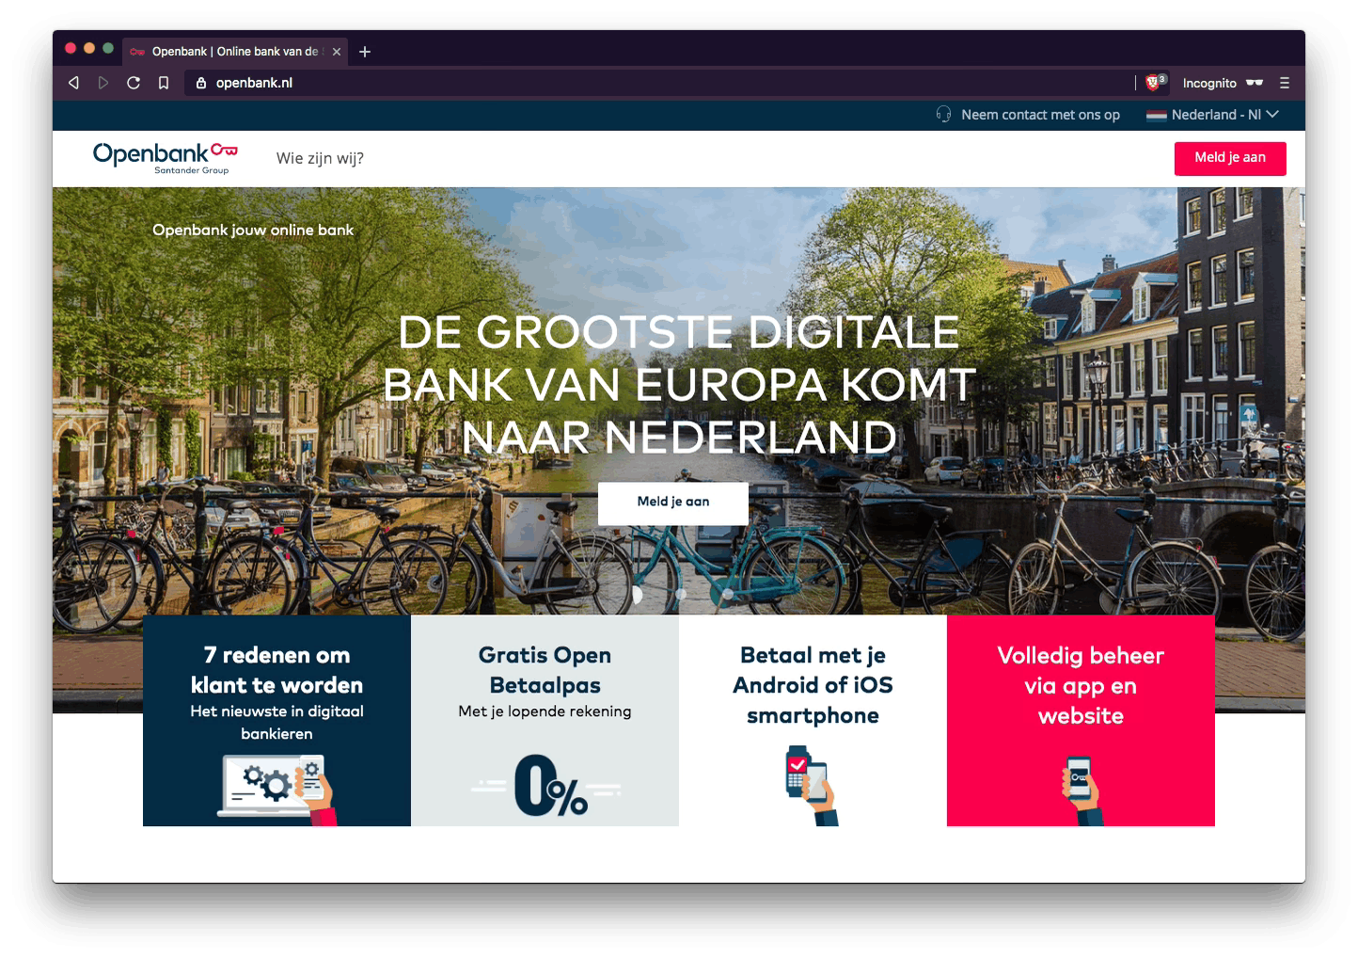Screen dimensions: 1358x958
Task: Select the first carousel dot in hero
Action: point(637,594)
